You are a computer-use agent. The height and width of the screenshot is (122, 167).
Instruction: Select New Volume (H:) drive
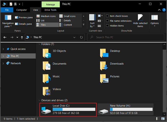[x=126, y=109]
